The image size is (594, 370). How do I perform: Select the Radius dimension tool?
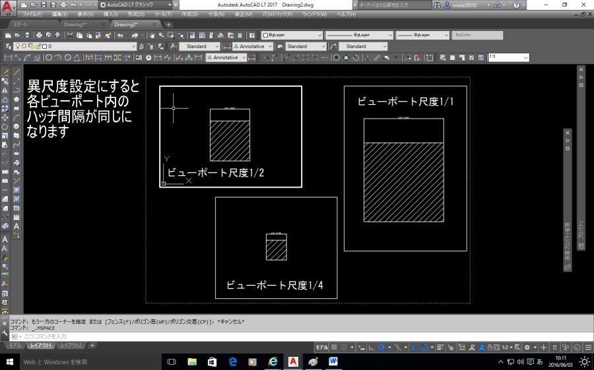49,57
